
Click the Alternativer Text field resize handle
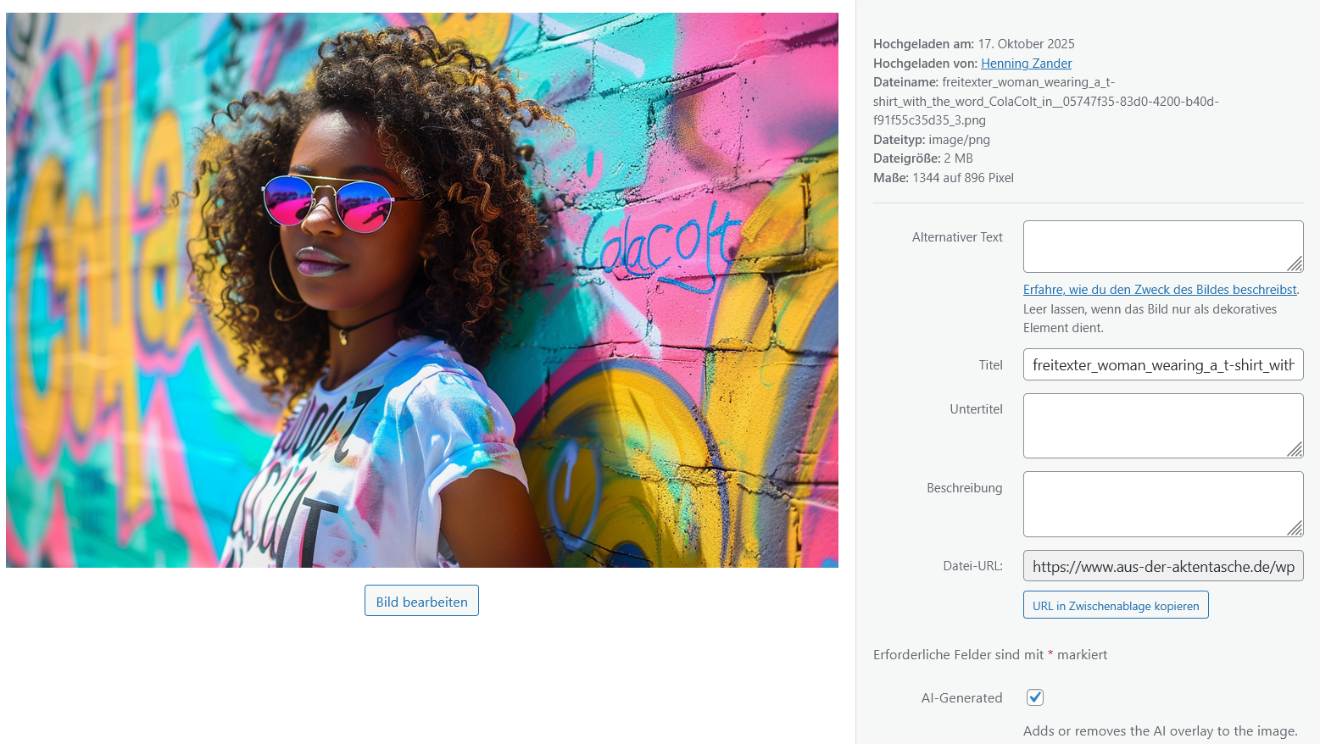pyautogui.click(x=1295, y=264)
